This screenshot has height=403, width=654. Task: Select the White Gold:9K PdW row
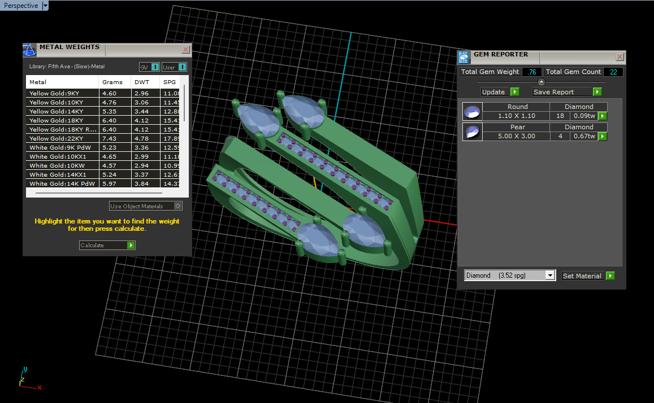[103, 147]
